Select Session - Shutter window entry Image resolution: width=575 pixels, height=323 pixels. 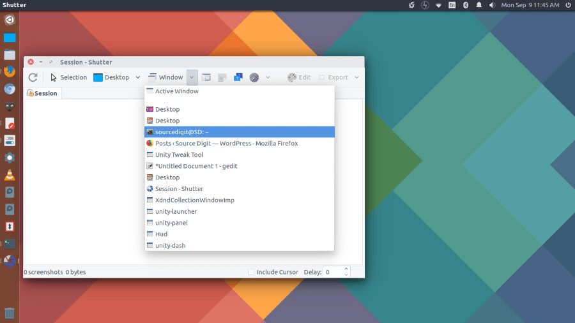click(x=240, y=188)
